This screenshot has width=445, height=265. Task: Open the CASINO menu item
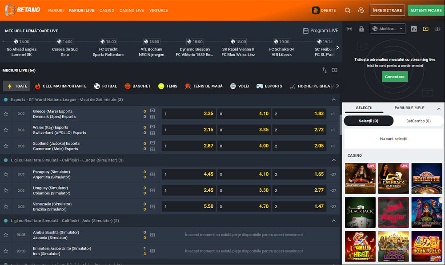(x=107, y=11)
